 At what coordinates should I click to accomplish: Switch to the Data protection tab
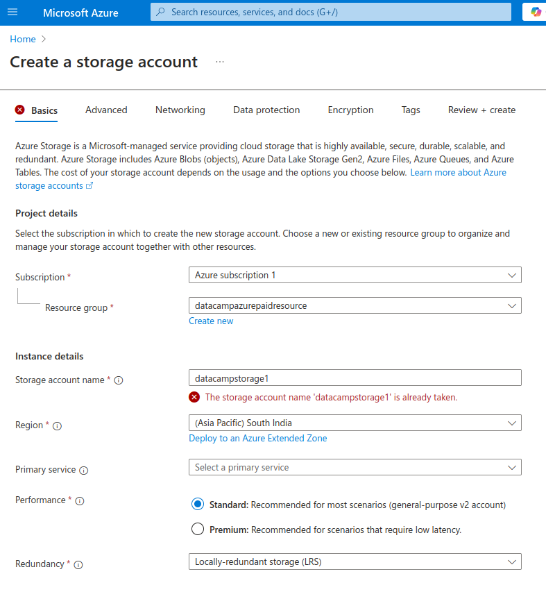[266, 110]
